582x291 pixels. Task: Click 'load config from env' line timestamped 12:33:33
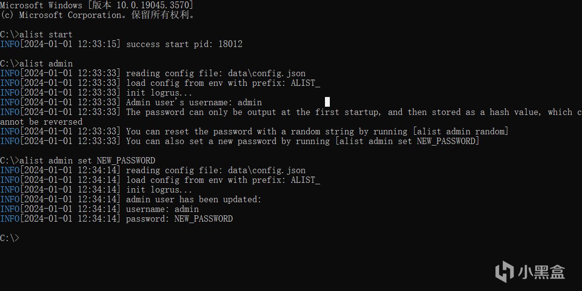(223, 83)
